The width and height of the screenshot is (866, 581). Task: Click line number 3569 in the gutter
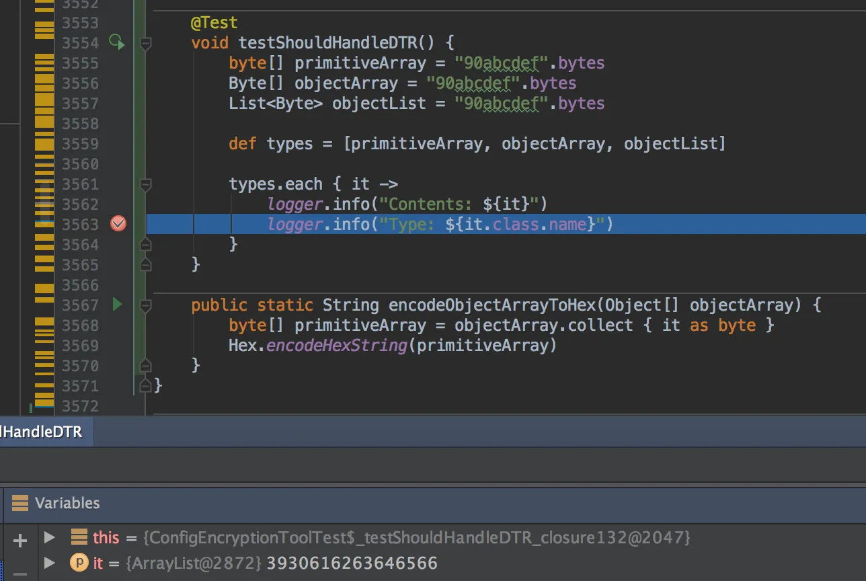pos(80,346)
